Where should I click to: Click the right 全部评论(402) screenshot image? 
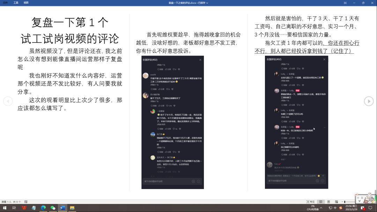pyautogui.click(x=296, y=122)
